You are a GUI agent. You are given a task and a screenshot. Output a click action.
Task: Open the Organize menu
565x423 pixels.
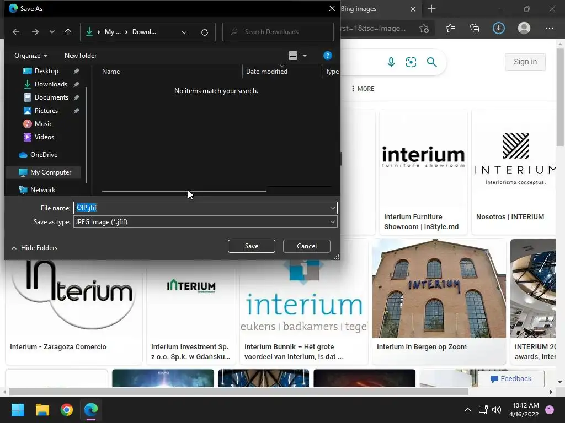coord(31,56)
